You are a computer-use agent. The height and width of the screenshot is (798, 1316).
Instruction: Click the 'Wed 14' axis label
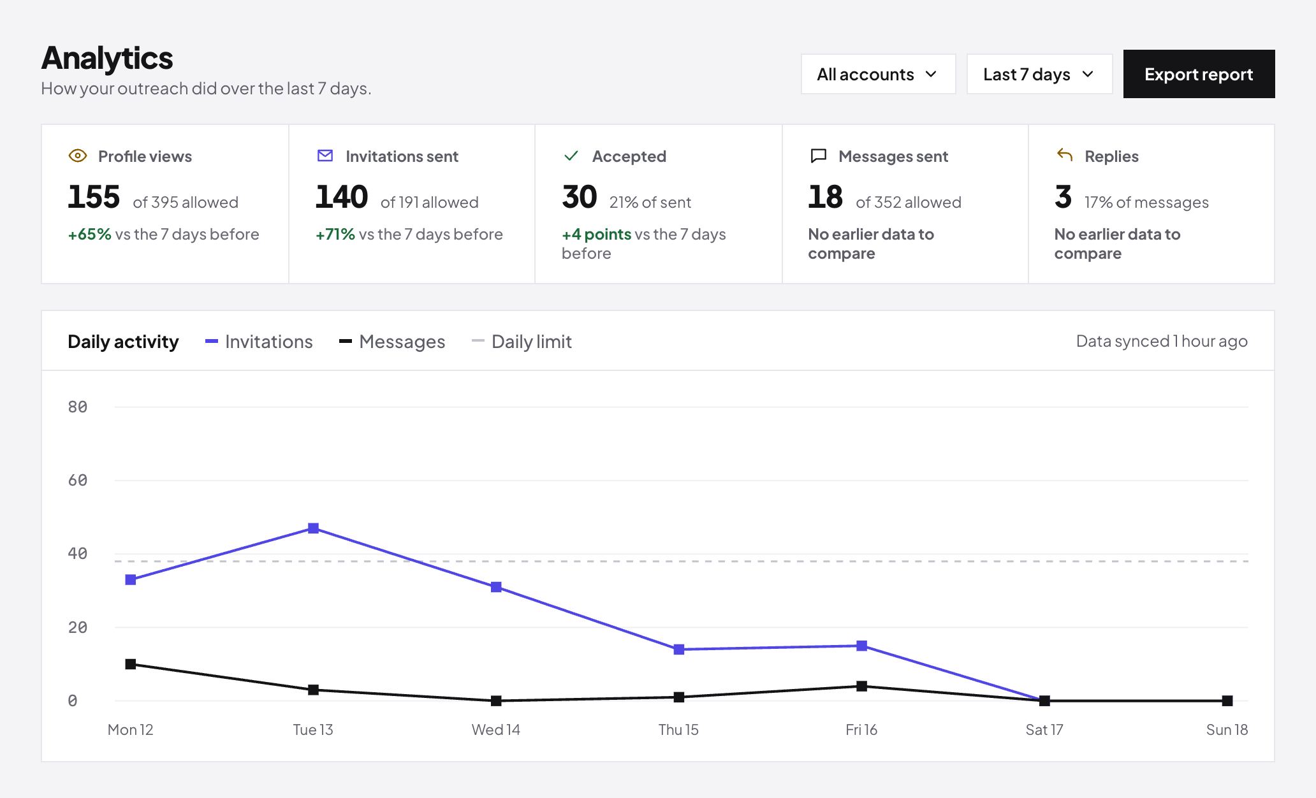(x=496, y=730)
